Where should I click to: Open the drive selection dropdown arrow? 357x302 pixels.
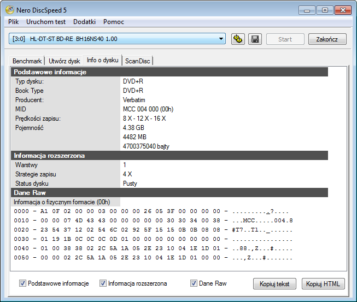pos(221,39)
